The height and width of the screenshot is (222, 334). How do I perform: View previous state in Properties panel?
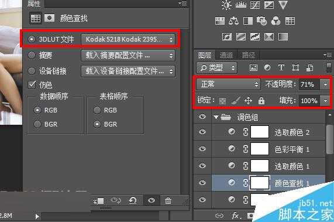click(116, 200)
